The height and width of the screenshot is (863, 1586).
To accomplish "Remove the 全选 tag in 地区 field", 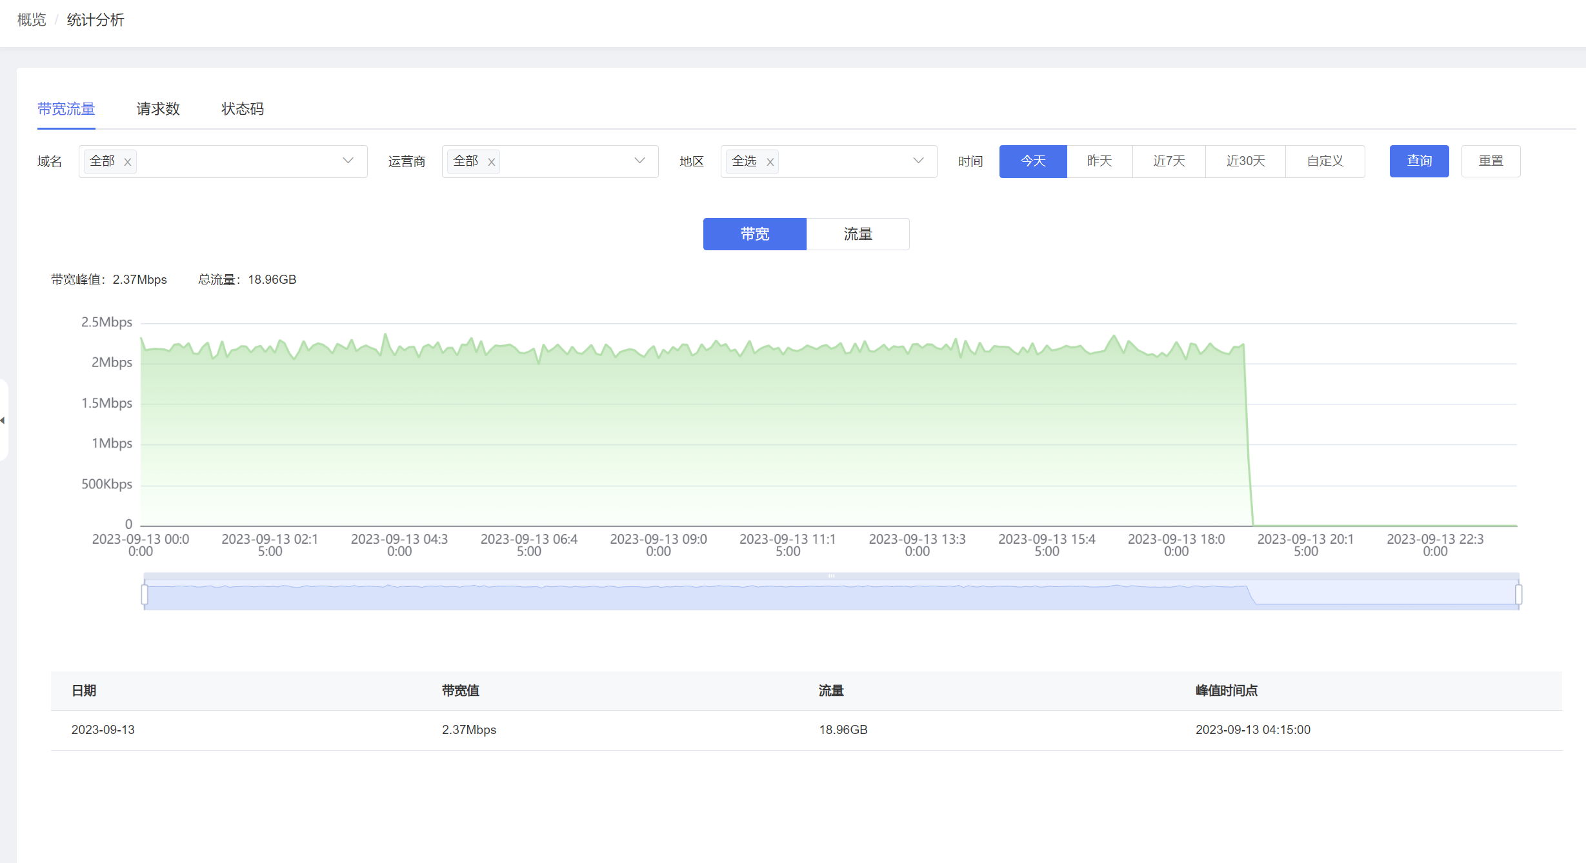I will [x=770, y=162].
